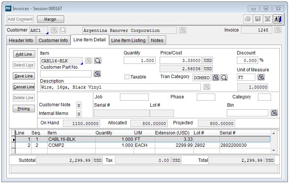The image size is (289, 184).
Task: Click the Discount percent field
Action: [247, 60]
